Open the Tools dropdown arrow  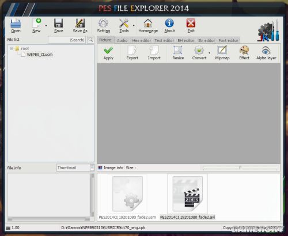134,26
